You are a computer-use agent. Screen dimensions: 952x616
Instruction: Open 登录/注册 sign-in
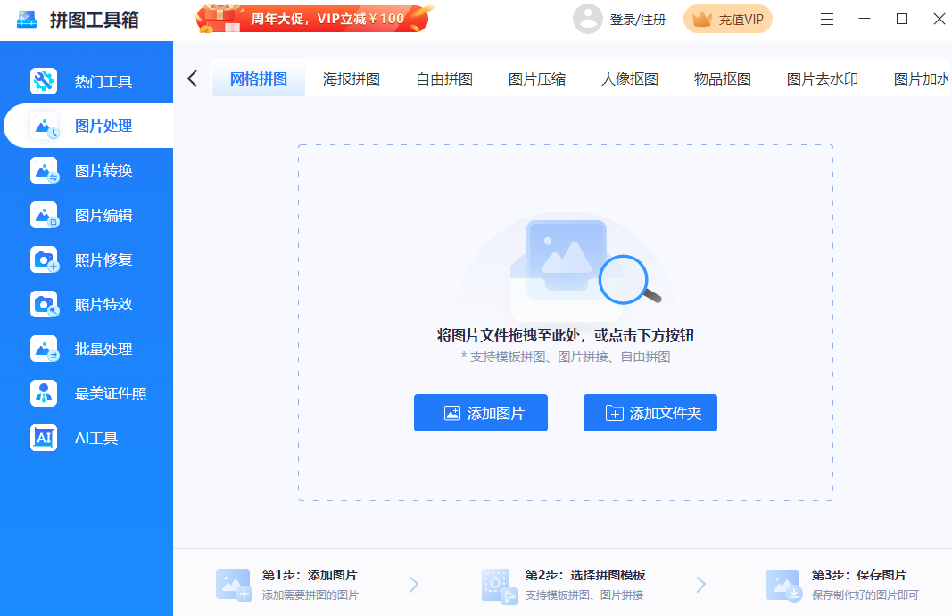(636, 19)
